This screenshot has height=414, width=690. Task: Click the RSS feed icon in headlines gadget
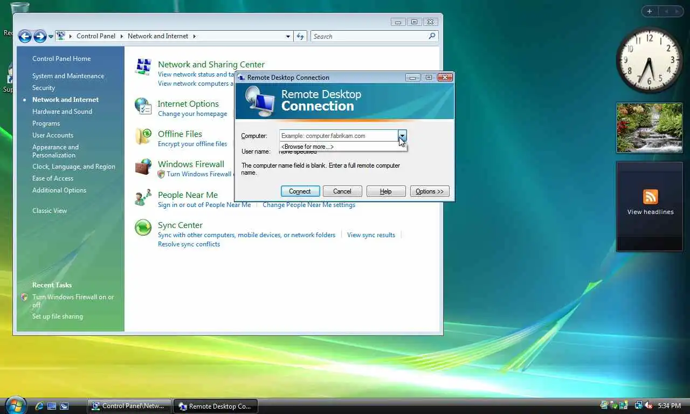650,196
